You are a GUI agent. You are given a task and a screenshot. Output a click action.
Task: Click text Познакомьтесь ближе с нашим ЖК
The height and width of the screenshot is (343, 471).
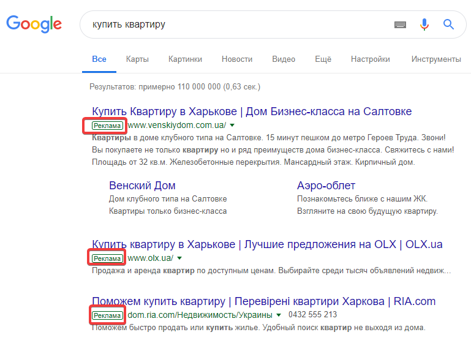(362, 199)
